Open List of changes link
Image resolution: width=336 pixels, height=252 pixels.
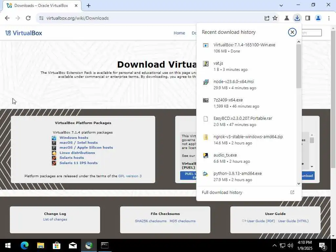55,219
